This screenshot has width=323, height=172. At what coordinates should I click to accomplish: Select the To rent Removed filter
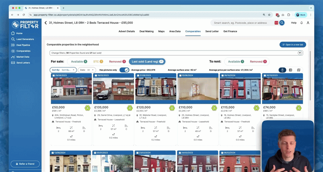(258, 62)
